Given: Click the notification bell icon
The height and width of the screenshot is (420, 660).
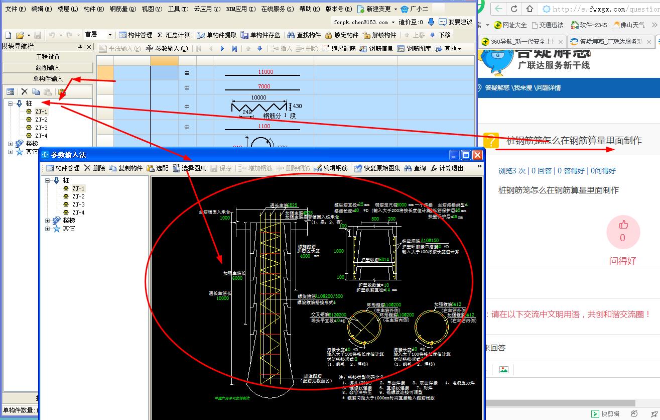Looking at the screenshot, I should coord(431,22).
